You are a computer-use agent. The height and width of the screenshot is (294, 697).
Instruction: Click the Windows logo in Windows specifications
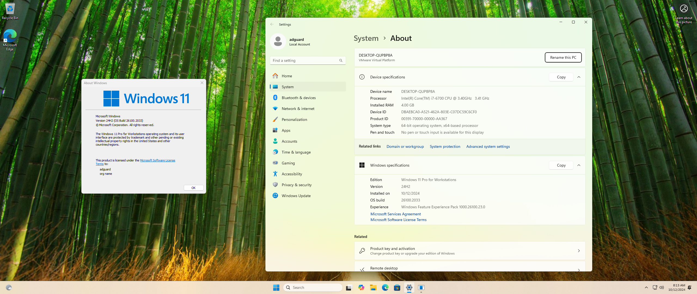point(362,165)
